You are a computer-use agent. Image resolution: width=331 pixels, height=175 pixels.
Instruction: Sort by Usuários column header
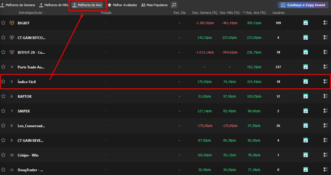click(278, 13)
